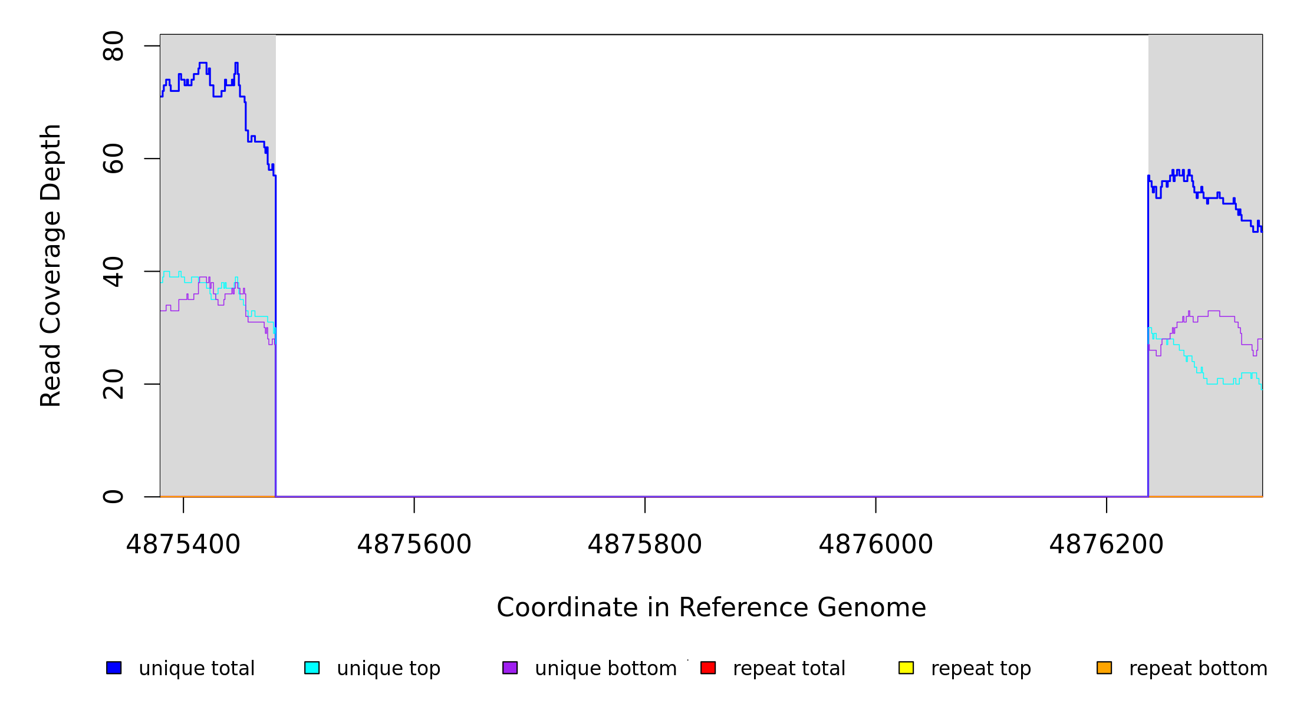Click x-axis tick label 4875400
1297x707 pixels.
coord(183,544)
